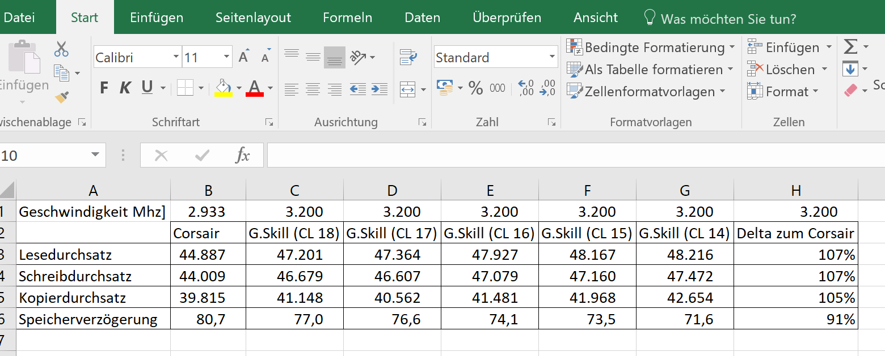Expand the name box dropdown arrow
The width and height of the screenshot is (885, 356).
pos(95,155)
